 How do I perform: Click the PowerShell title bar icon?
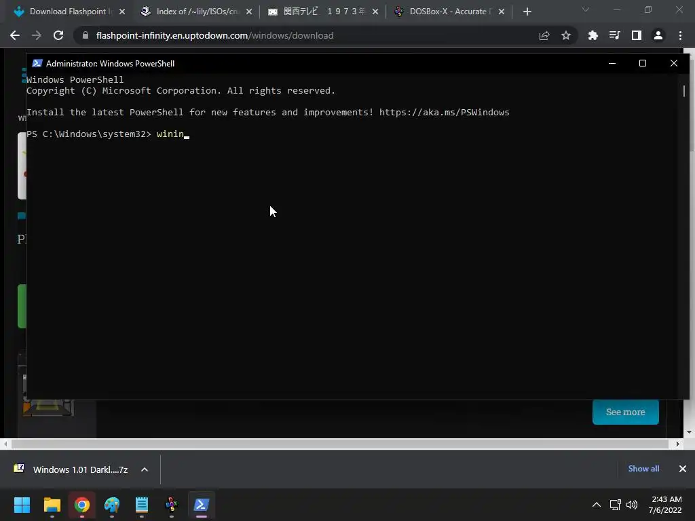pyautogui.click(x=37, y=63)
